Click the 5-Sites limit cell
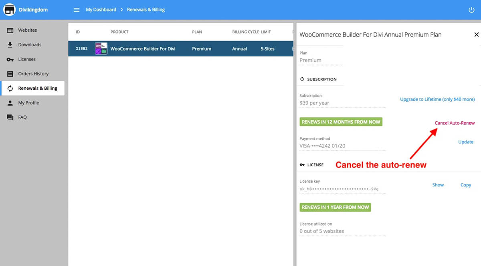The width and height of the screenshot is (481, 266). 267,48
